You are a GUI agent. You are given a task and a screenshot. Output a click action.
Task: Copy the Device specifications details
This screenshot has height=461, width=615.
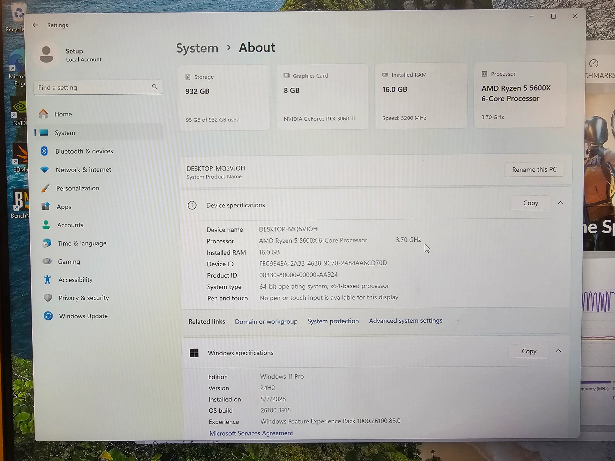[x=530, y=203]
